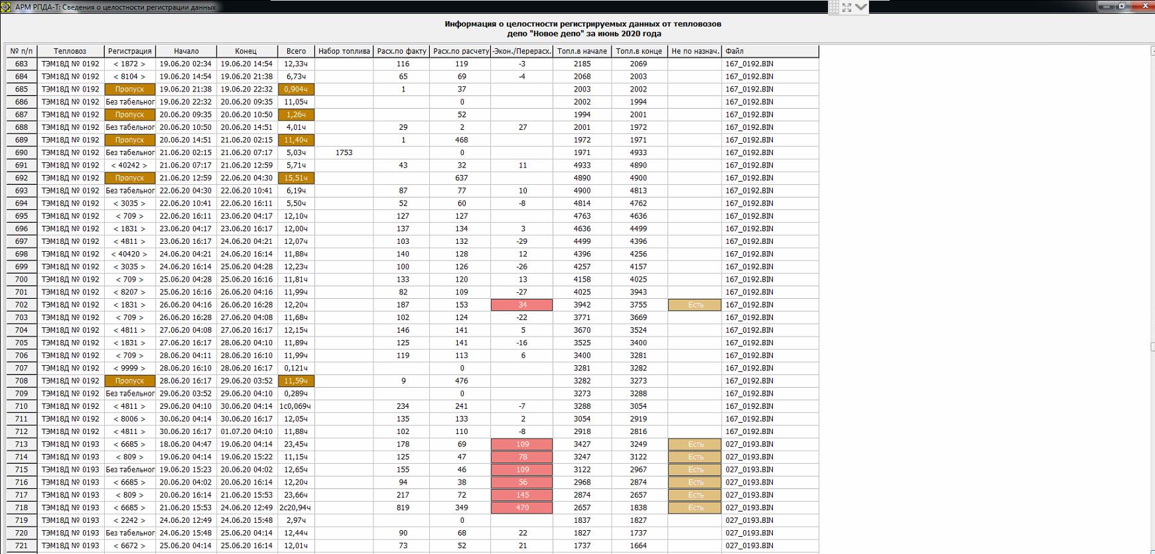Click the orange 15,51ч duration cell
This screenshot has width=1155, height=554.
click(x=296, y=178)
